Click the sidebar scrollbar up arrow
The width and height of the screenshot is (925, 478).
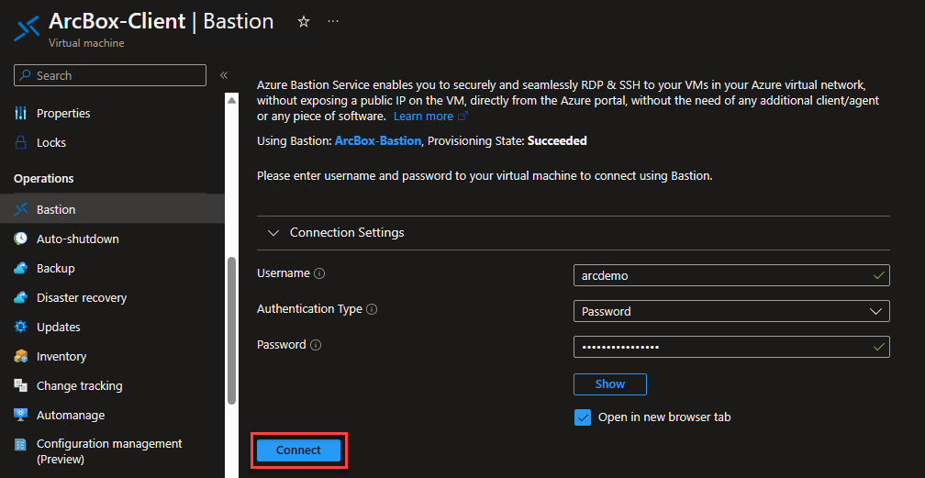coord(232,100)
